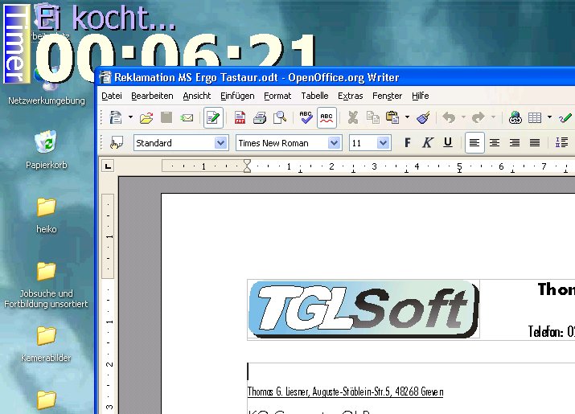The height and width of the screenshot is (414, 575).
Task: Toggle Show Draw Functions pencil icon
Action: (565, 117)
